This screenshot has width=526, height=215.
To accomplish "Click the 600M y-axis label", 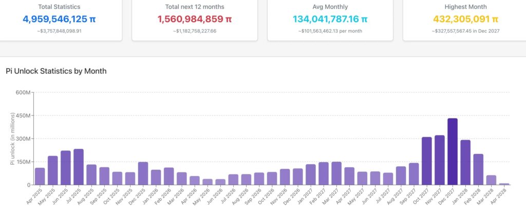I will [x=24, y=92].
